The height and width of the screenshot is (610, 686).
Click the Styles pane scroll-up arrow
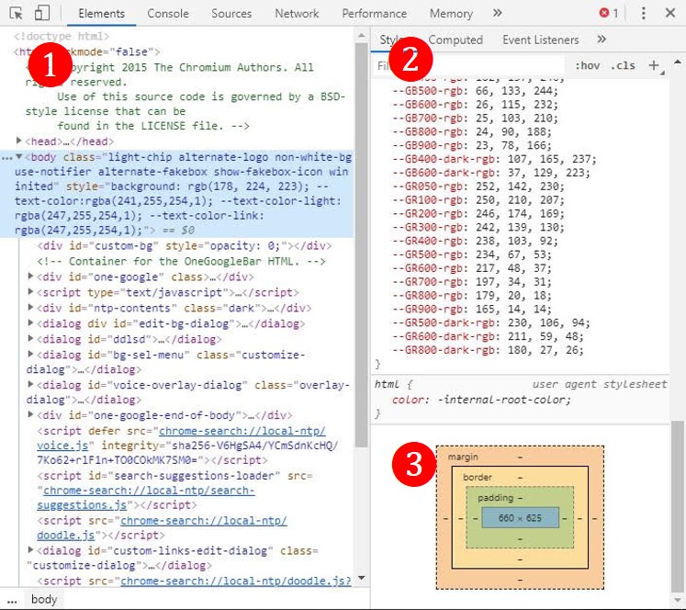pyautogui.click(x=677, y=62)
